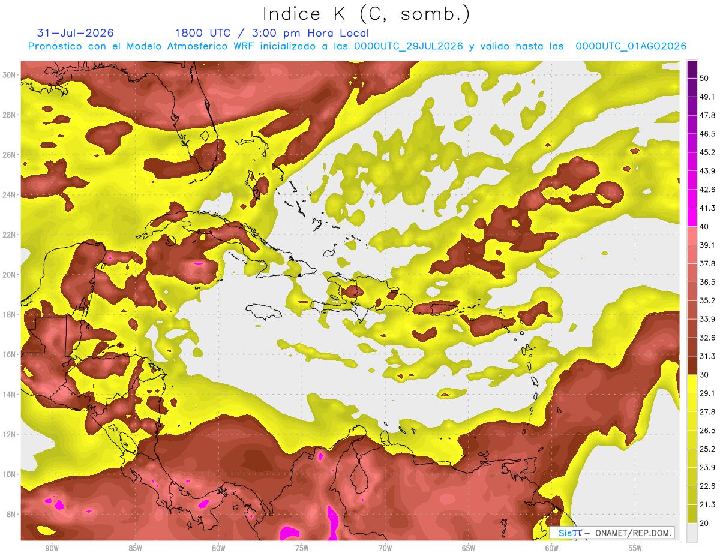Viewport: 720px width, 556px height.
Task: Click the "24N" latitude label
Action: [9, 194]
